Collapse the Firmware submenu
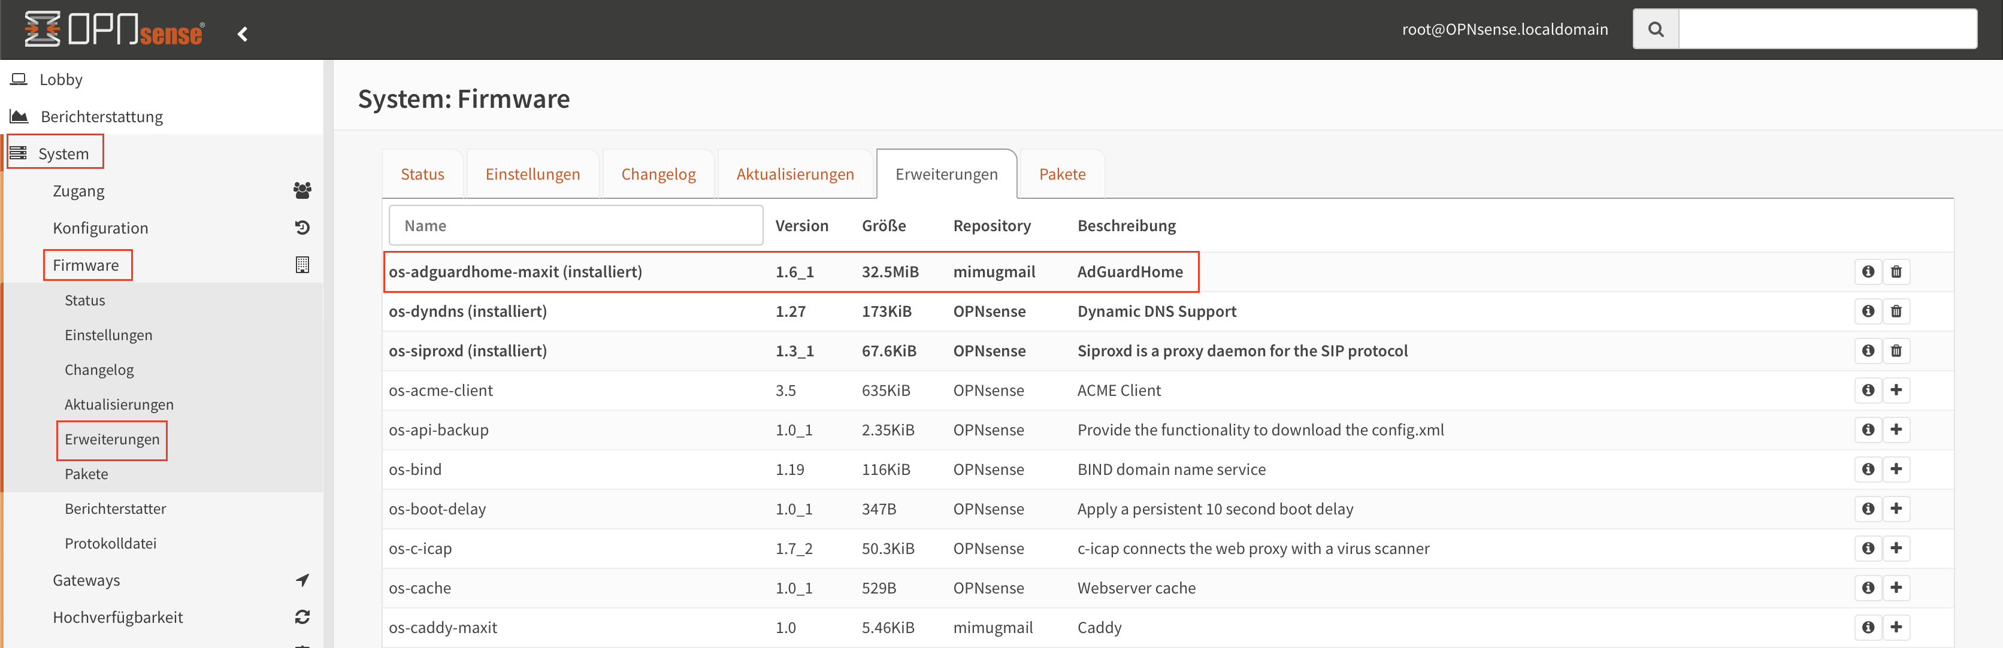 pos(86,266)
